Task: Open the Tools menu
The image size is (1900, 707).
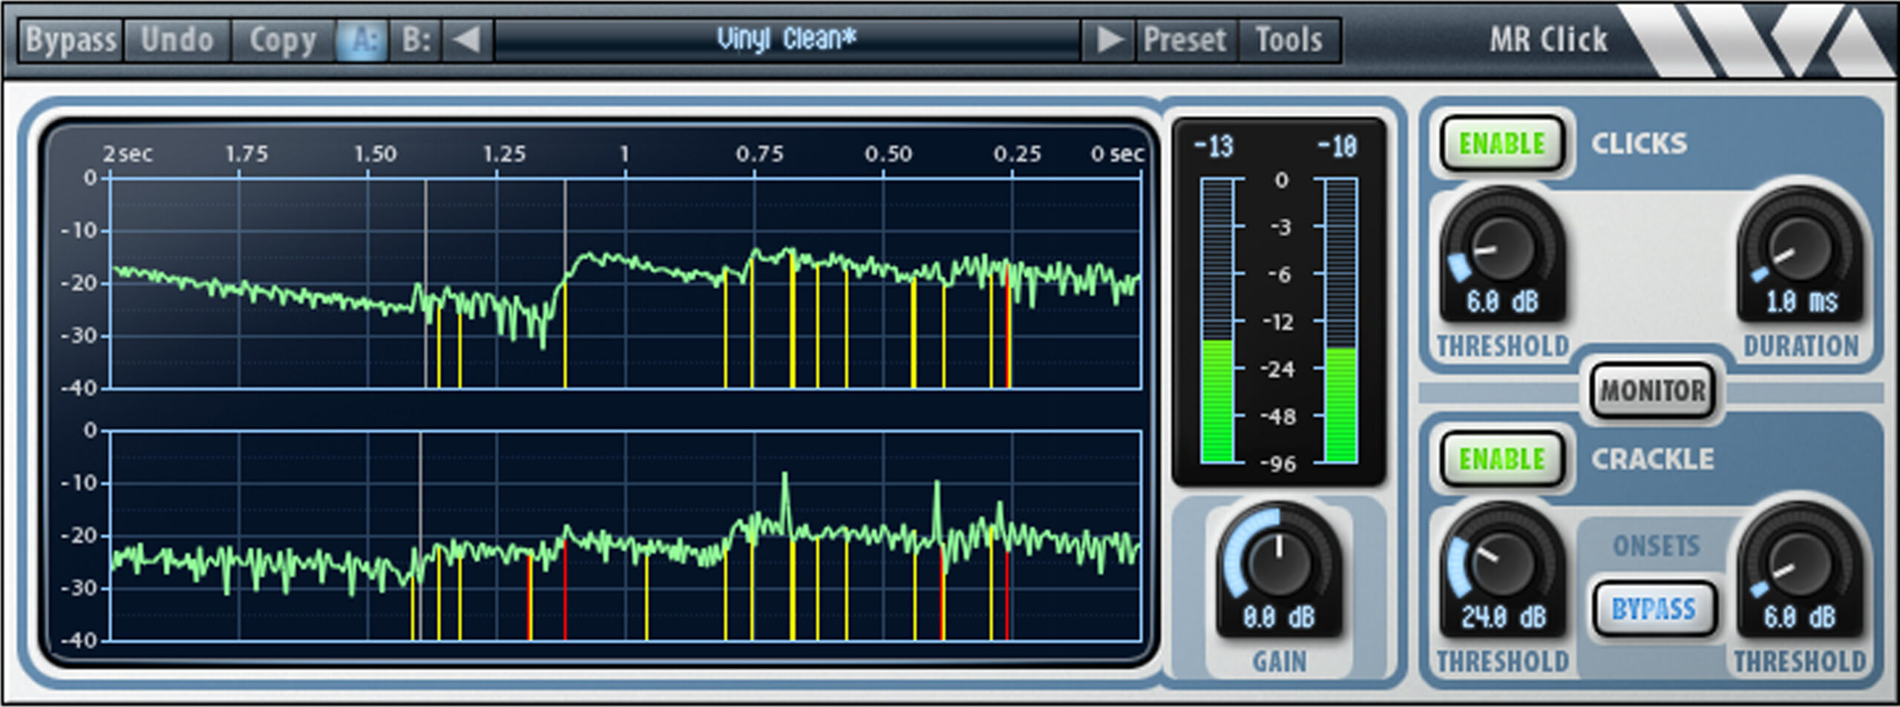Action: pos(1289,40)
